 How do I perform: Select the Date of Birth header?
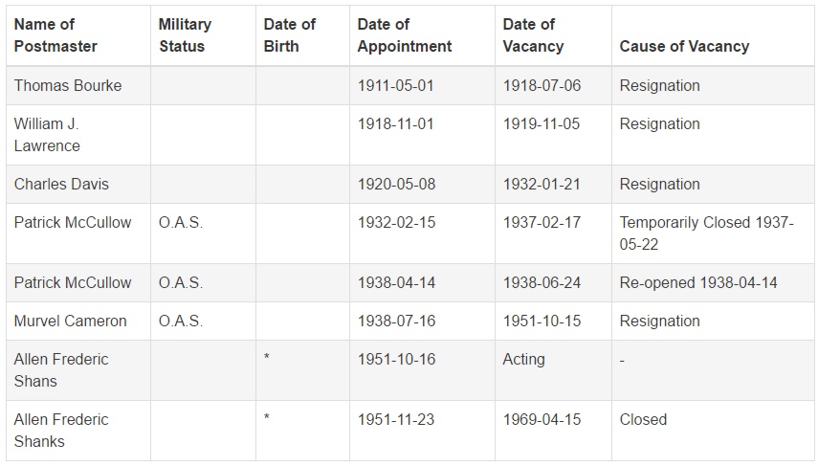tap(290, 35)
